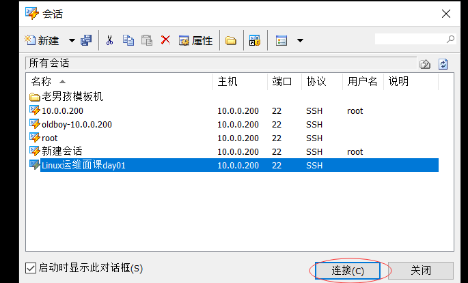This screenshot has height=283, width=468.
Task: Sort by 端口 column header
Action: pos(284,81)
